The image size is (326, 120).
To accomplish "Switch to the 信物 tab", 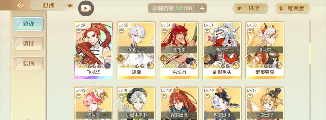I will pyautogui.click(x=28, y=63).
